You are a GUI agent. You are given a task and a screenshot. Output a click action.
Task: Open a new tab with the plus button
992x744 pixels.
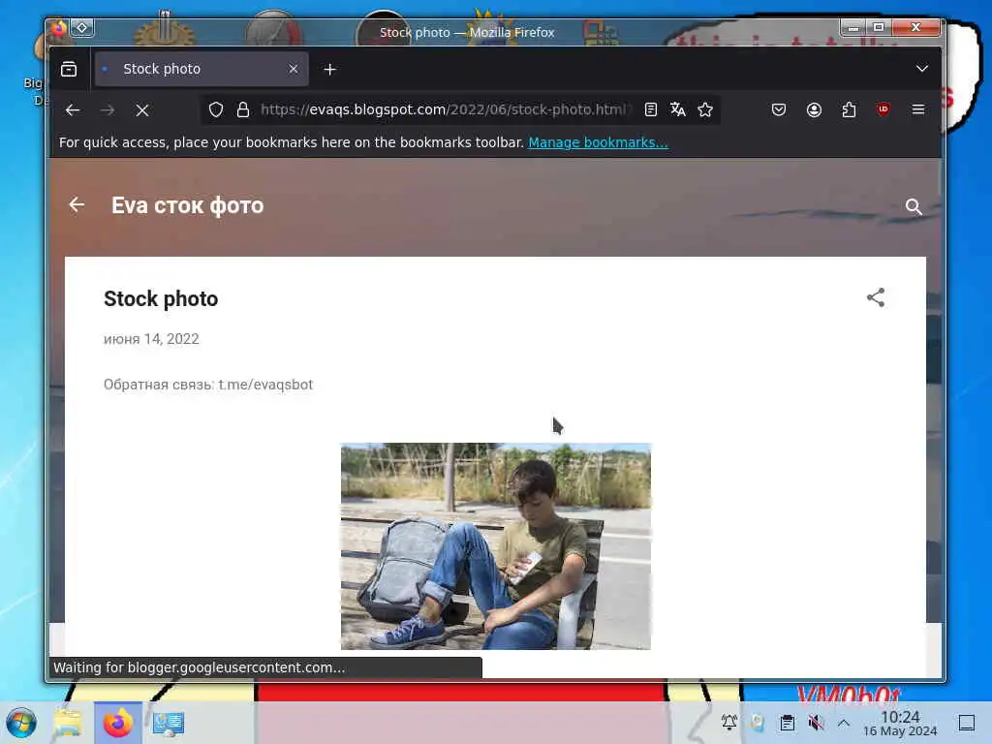coord(329,70)
